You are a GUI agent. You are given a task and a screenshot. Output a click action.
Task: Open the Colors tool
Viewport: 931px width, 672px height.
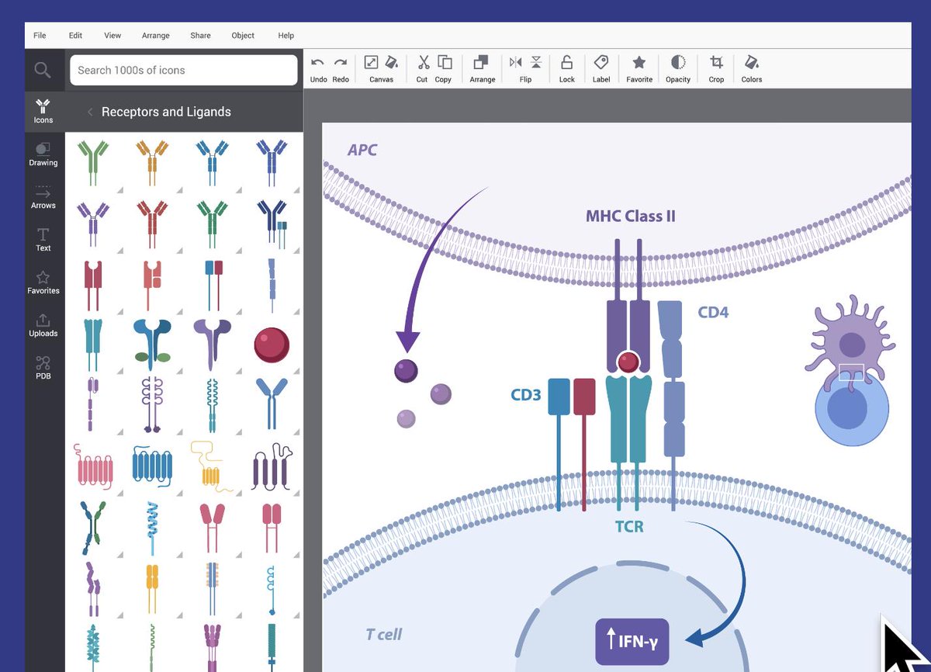tap(752, 68)
